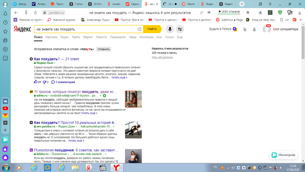The height and width of the screenshot is (172, 305).
Task: Click volume speaker icon in system tray
Action: pos(281,167)
